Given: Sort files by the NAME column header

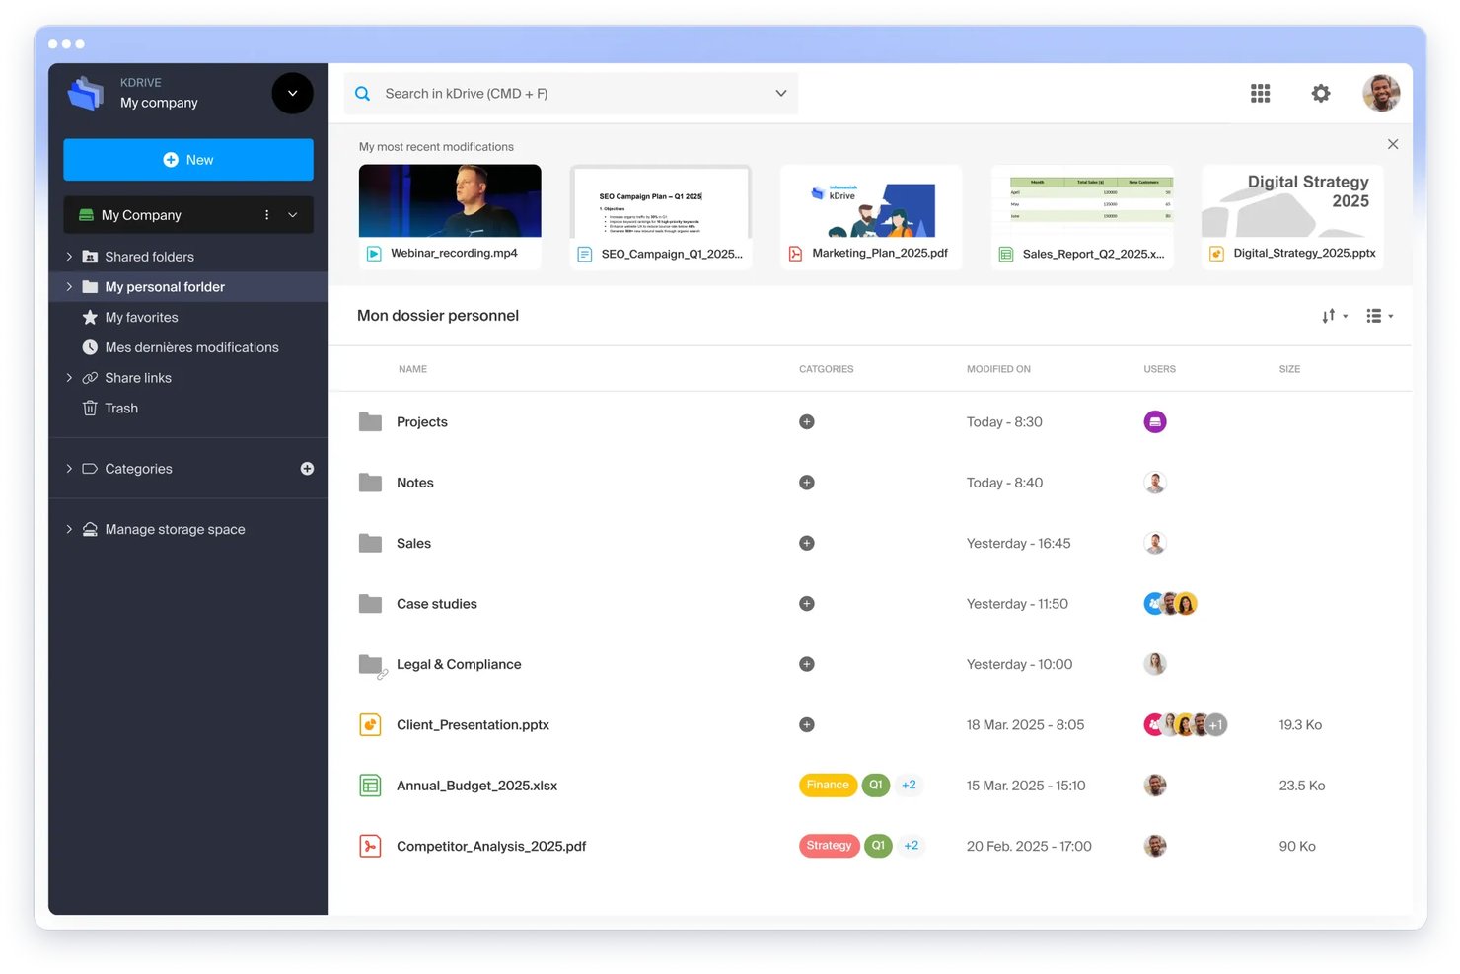Looking at the screenshot, I should coord(412,369).
